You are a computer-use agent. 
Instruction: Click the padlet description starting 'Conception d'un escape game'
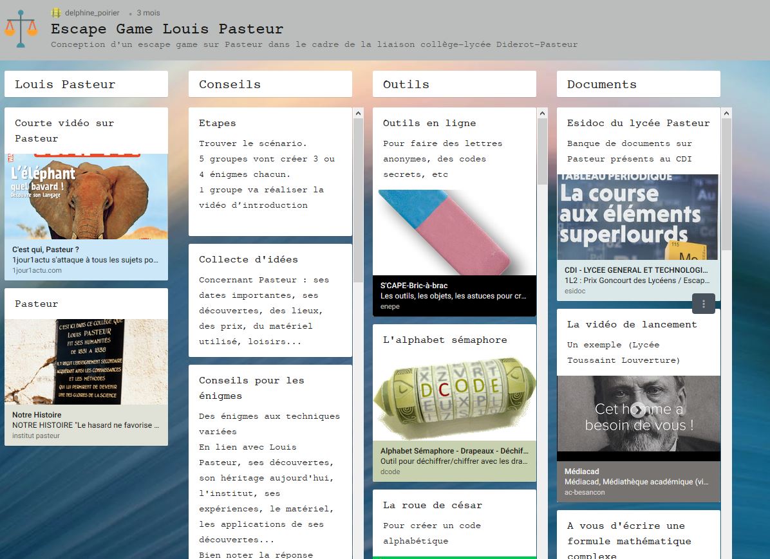point(314,44)
